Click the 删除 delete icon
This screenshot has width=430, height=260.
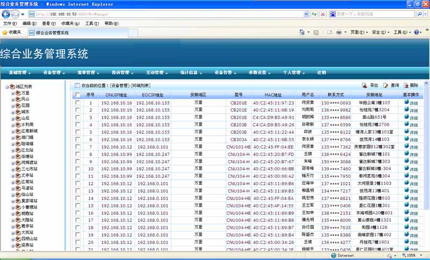[x=405, y=85]
